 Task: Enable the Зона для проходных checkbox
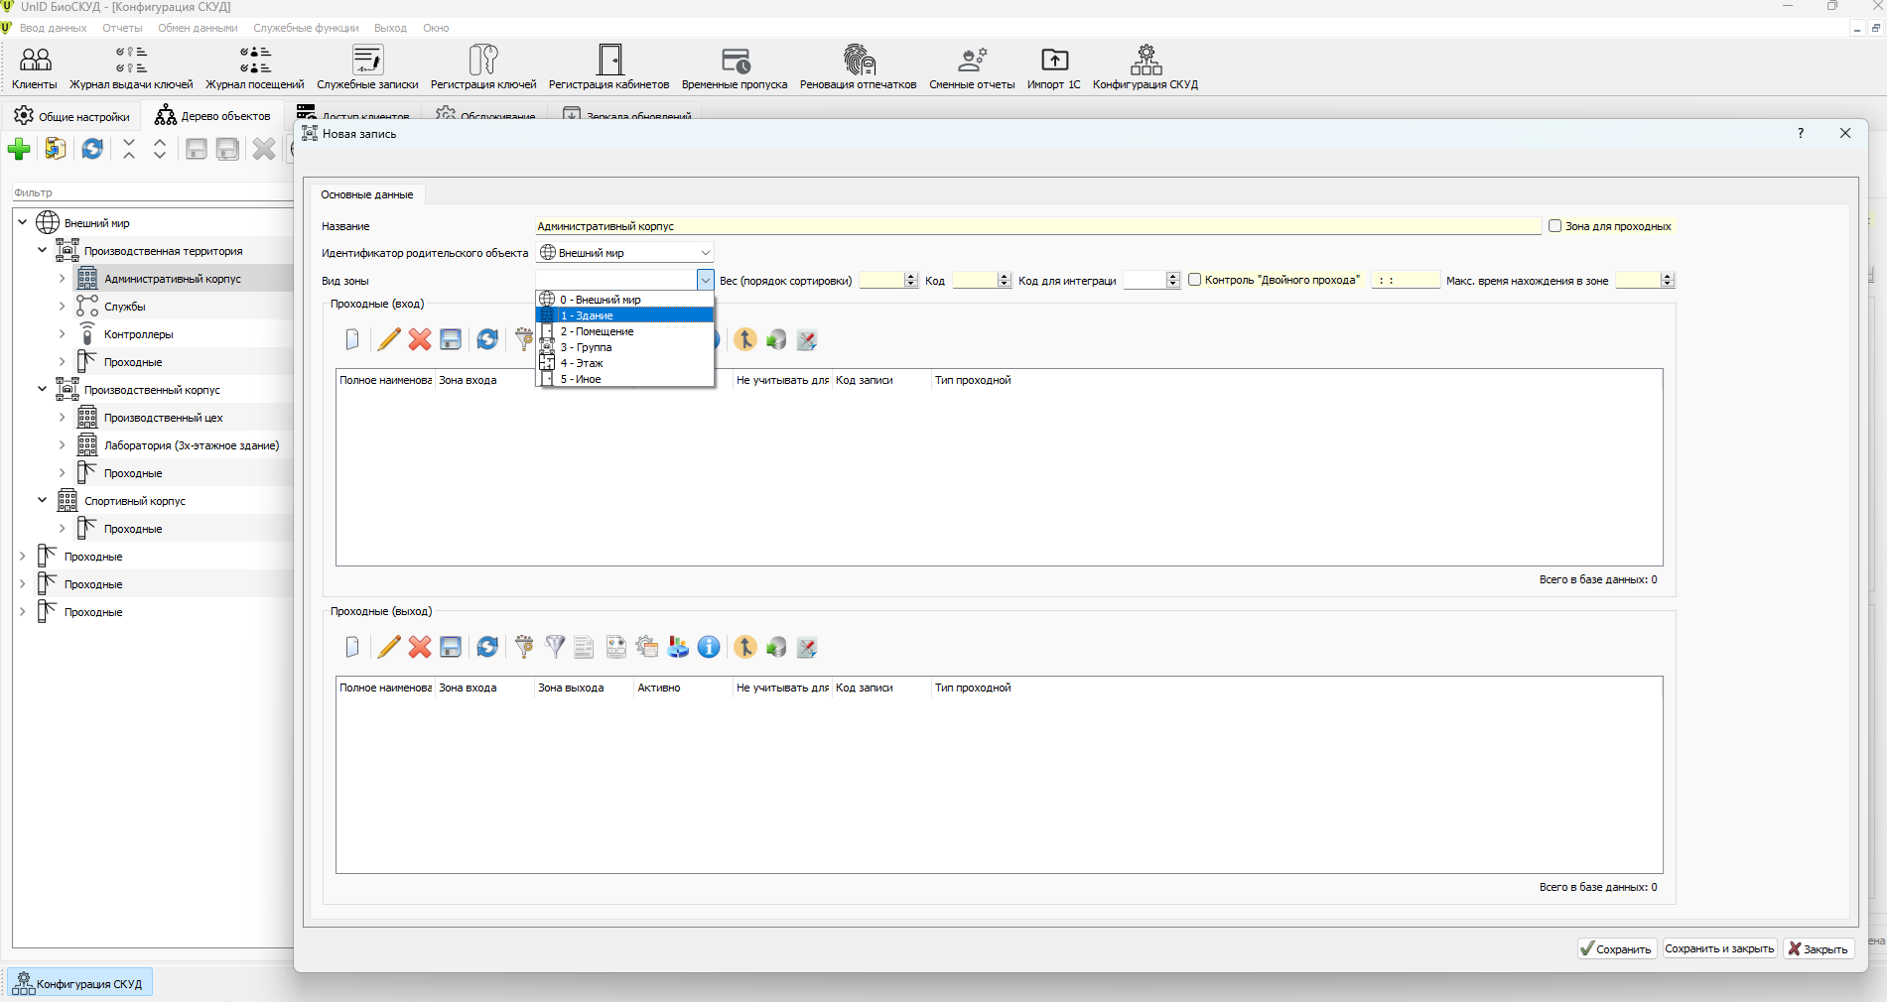coord(1555,226)
